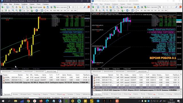
Task: Open Navigator folder-star icon in left terminal
Action: 20,7
